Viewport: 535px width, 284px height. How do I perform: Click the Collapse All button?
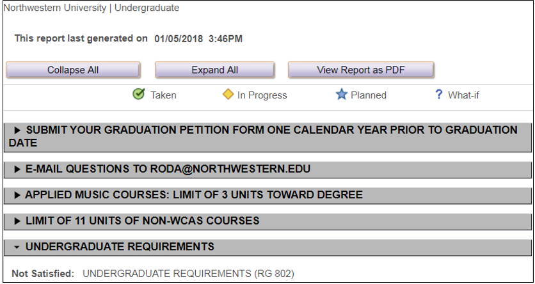(x=73, y=70)
